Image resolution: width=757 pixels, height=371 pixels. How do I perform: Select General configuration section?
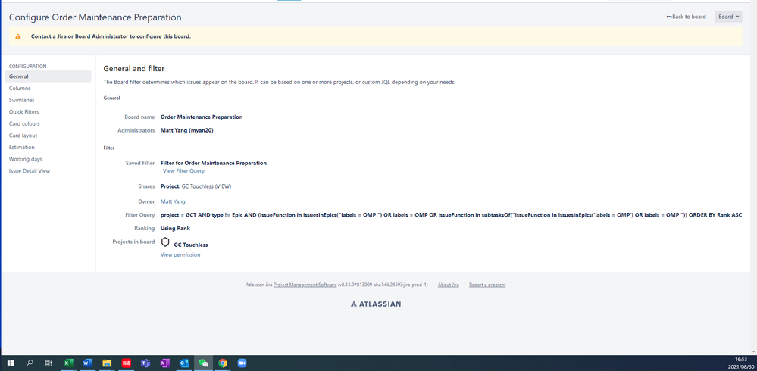pyautogui.click(x=48, y=76)
